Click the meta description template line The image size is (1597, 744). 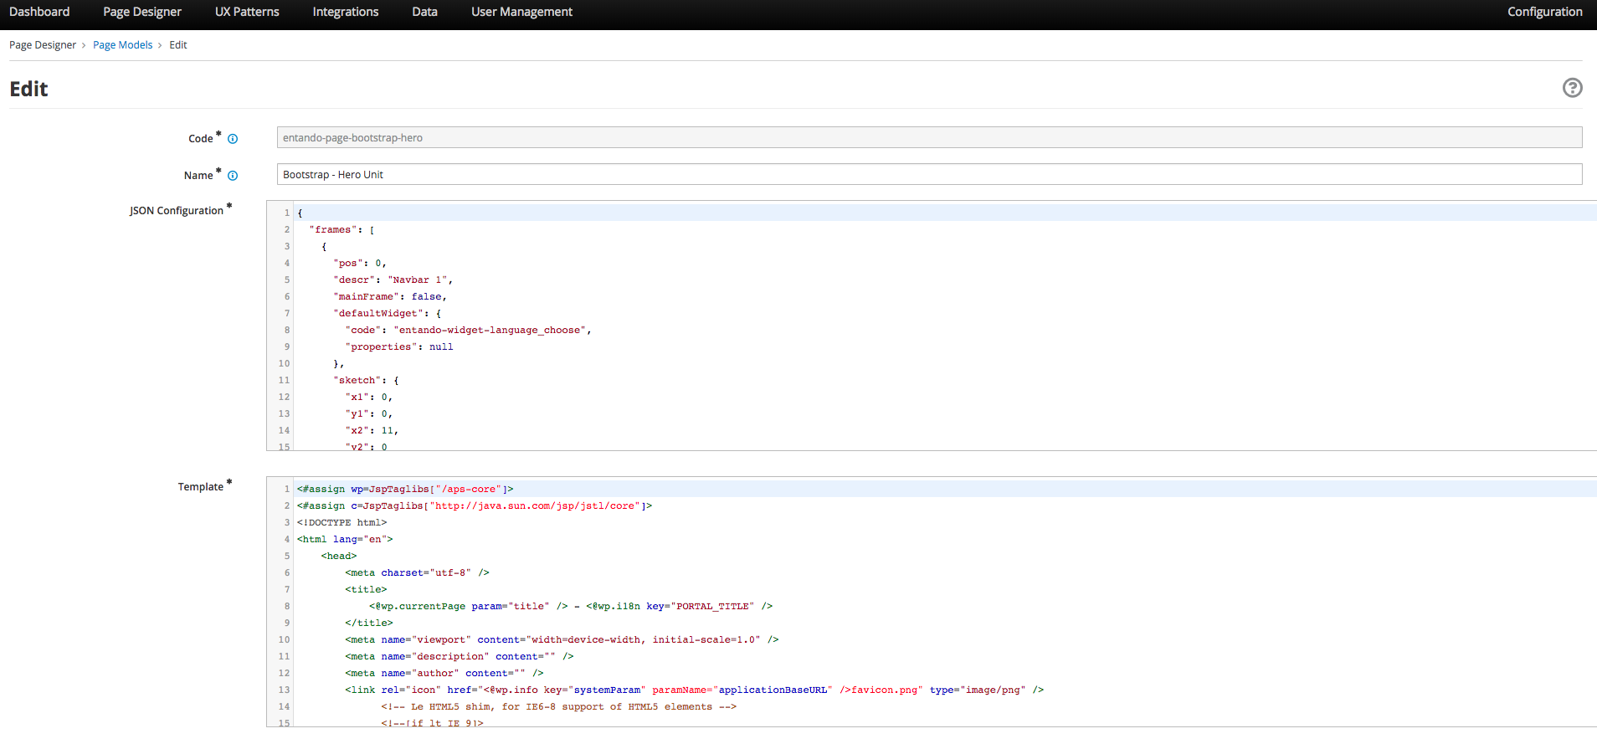point(460,656)
